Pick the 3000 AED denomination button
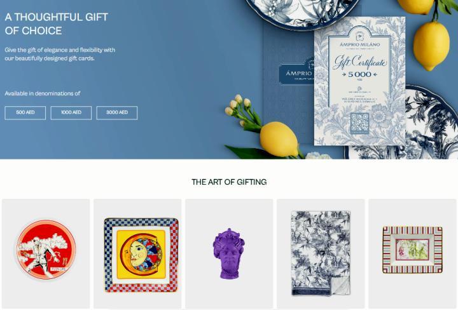 (117, 112)
